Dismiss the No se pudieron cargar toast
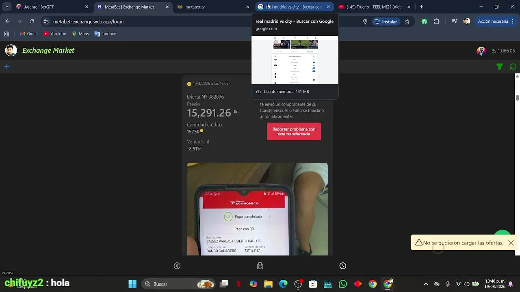 click(511, 243)
